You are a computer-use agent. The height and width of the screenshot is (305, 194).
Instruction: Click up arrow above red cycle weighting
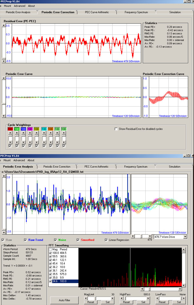click(10, 133)
